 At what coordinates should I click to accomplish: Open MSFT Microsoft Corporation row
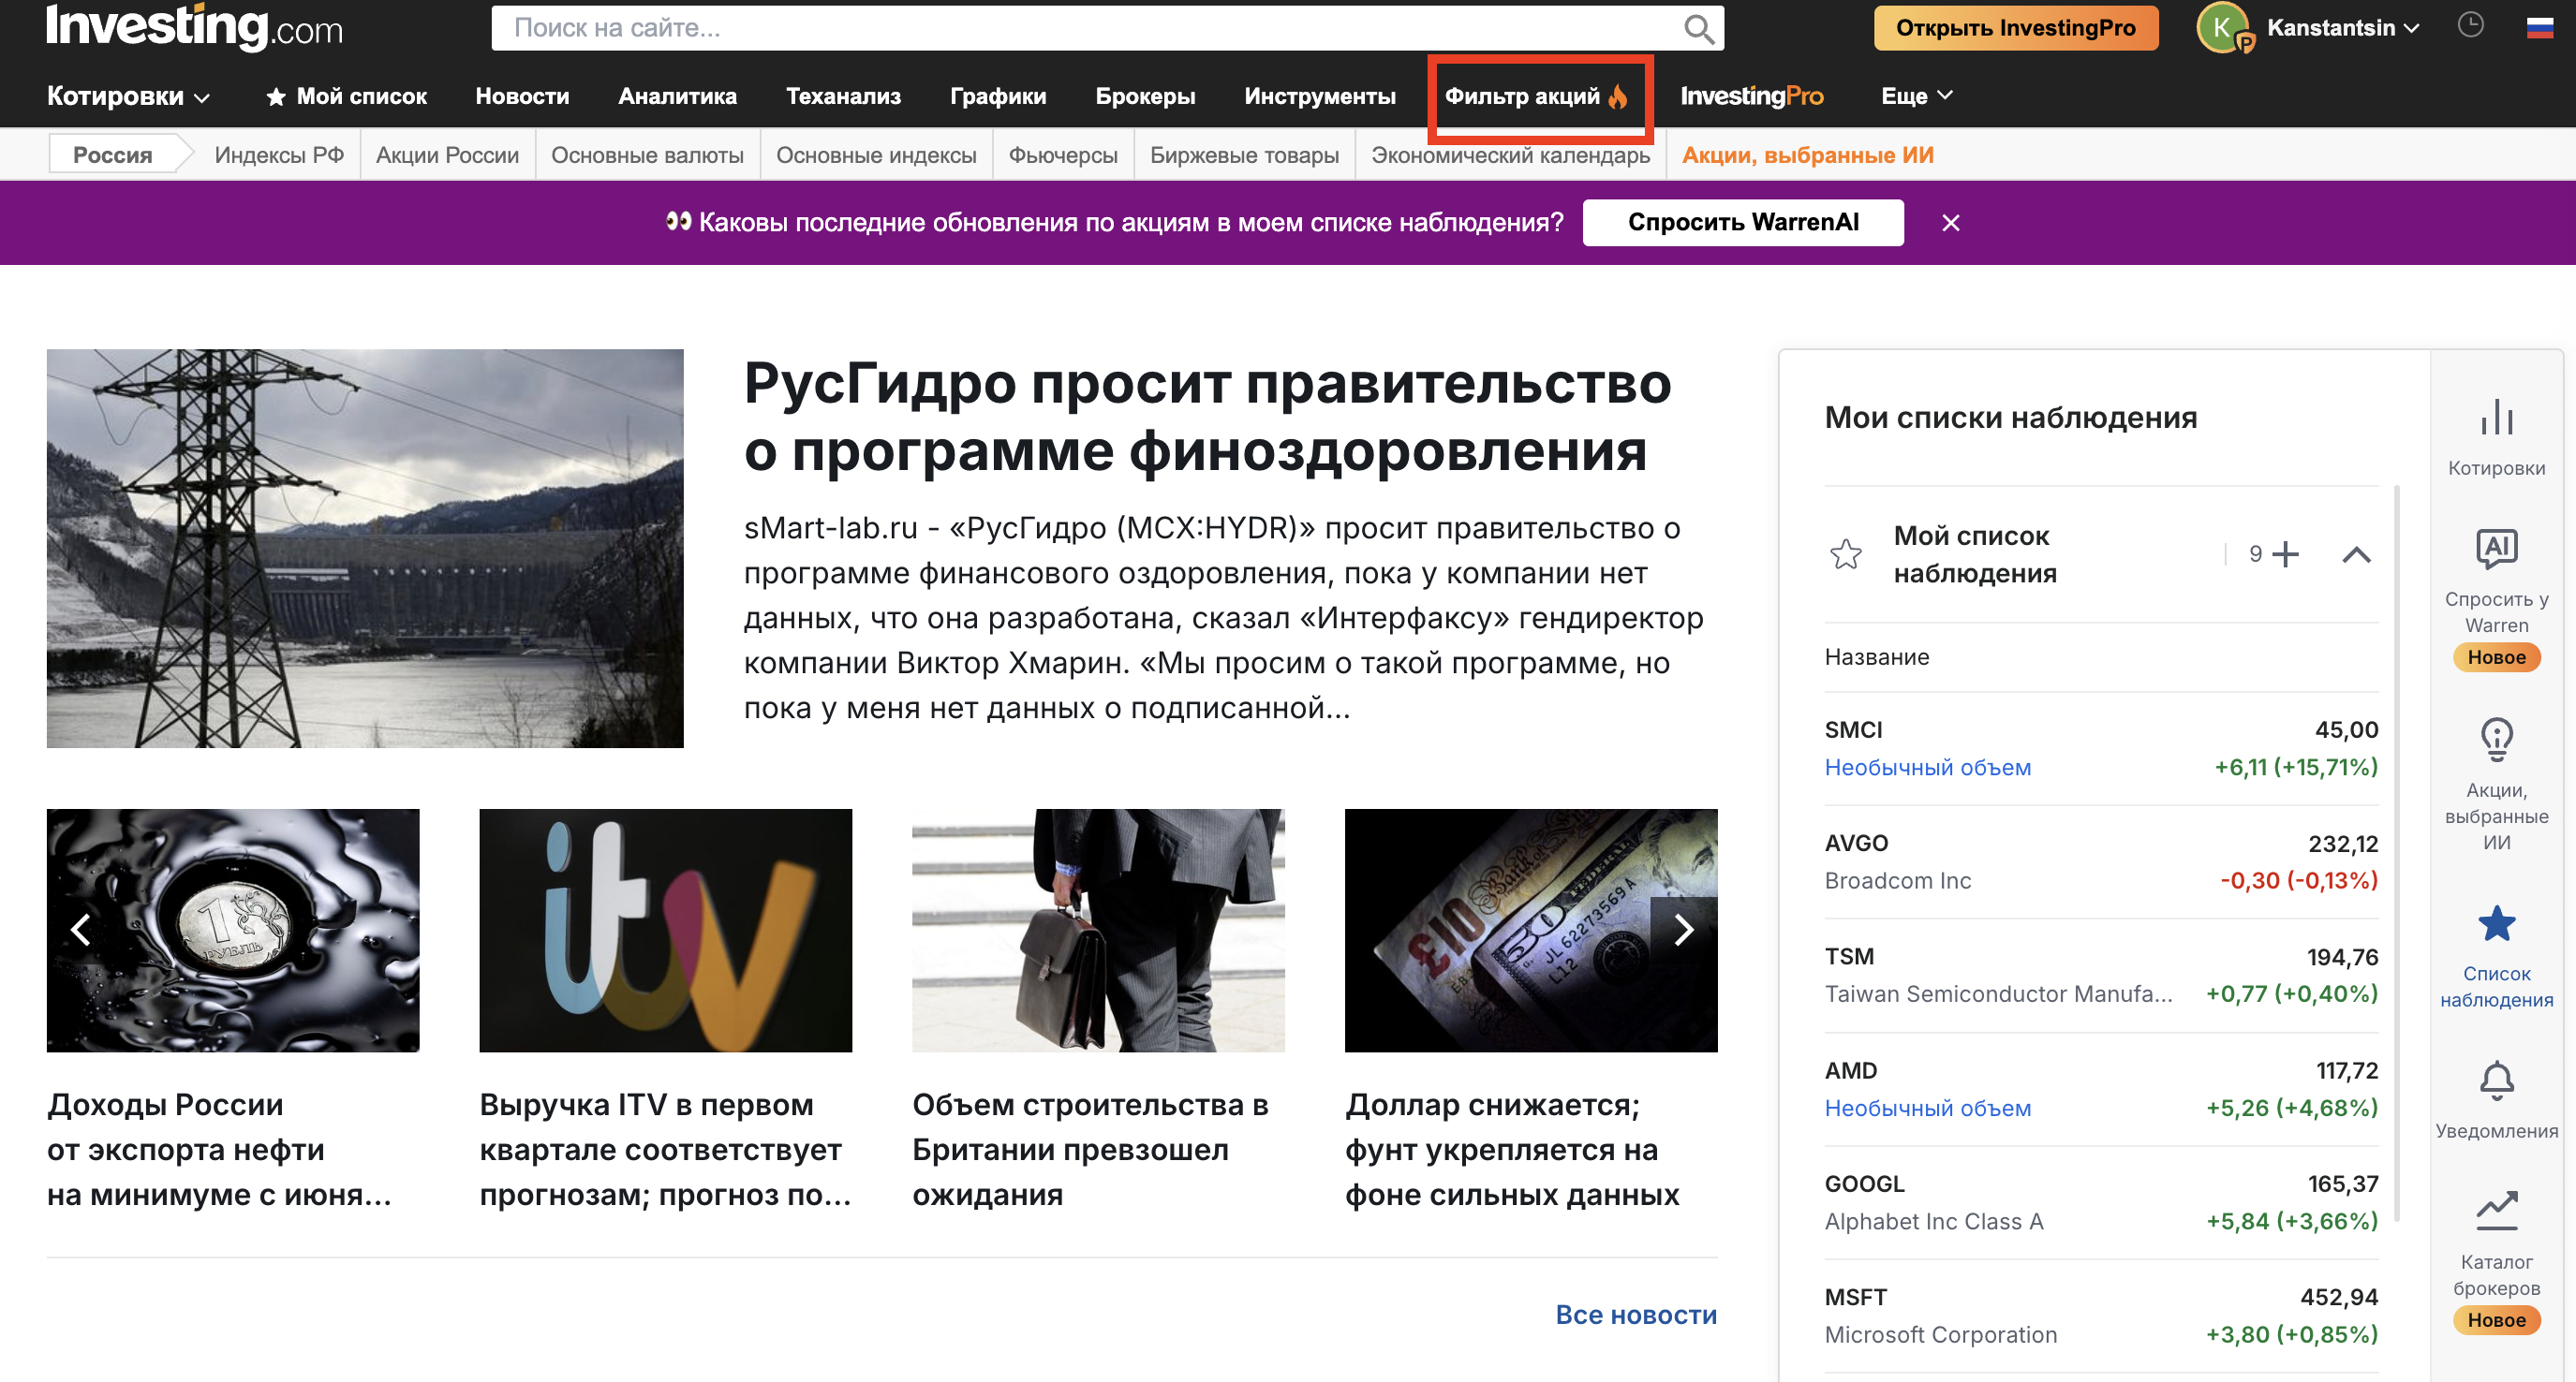(2100, 1315)
